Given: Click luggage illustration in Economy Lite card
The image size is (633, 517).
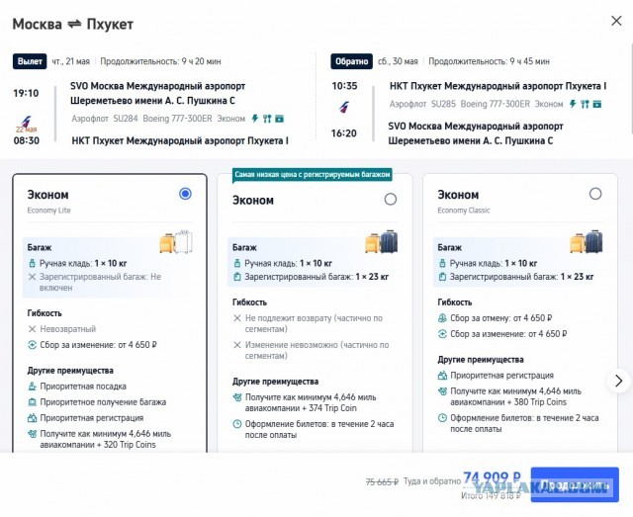Looking at the screenshot, I should (x=176, y=242).
